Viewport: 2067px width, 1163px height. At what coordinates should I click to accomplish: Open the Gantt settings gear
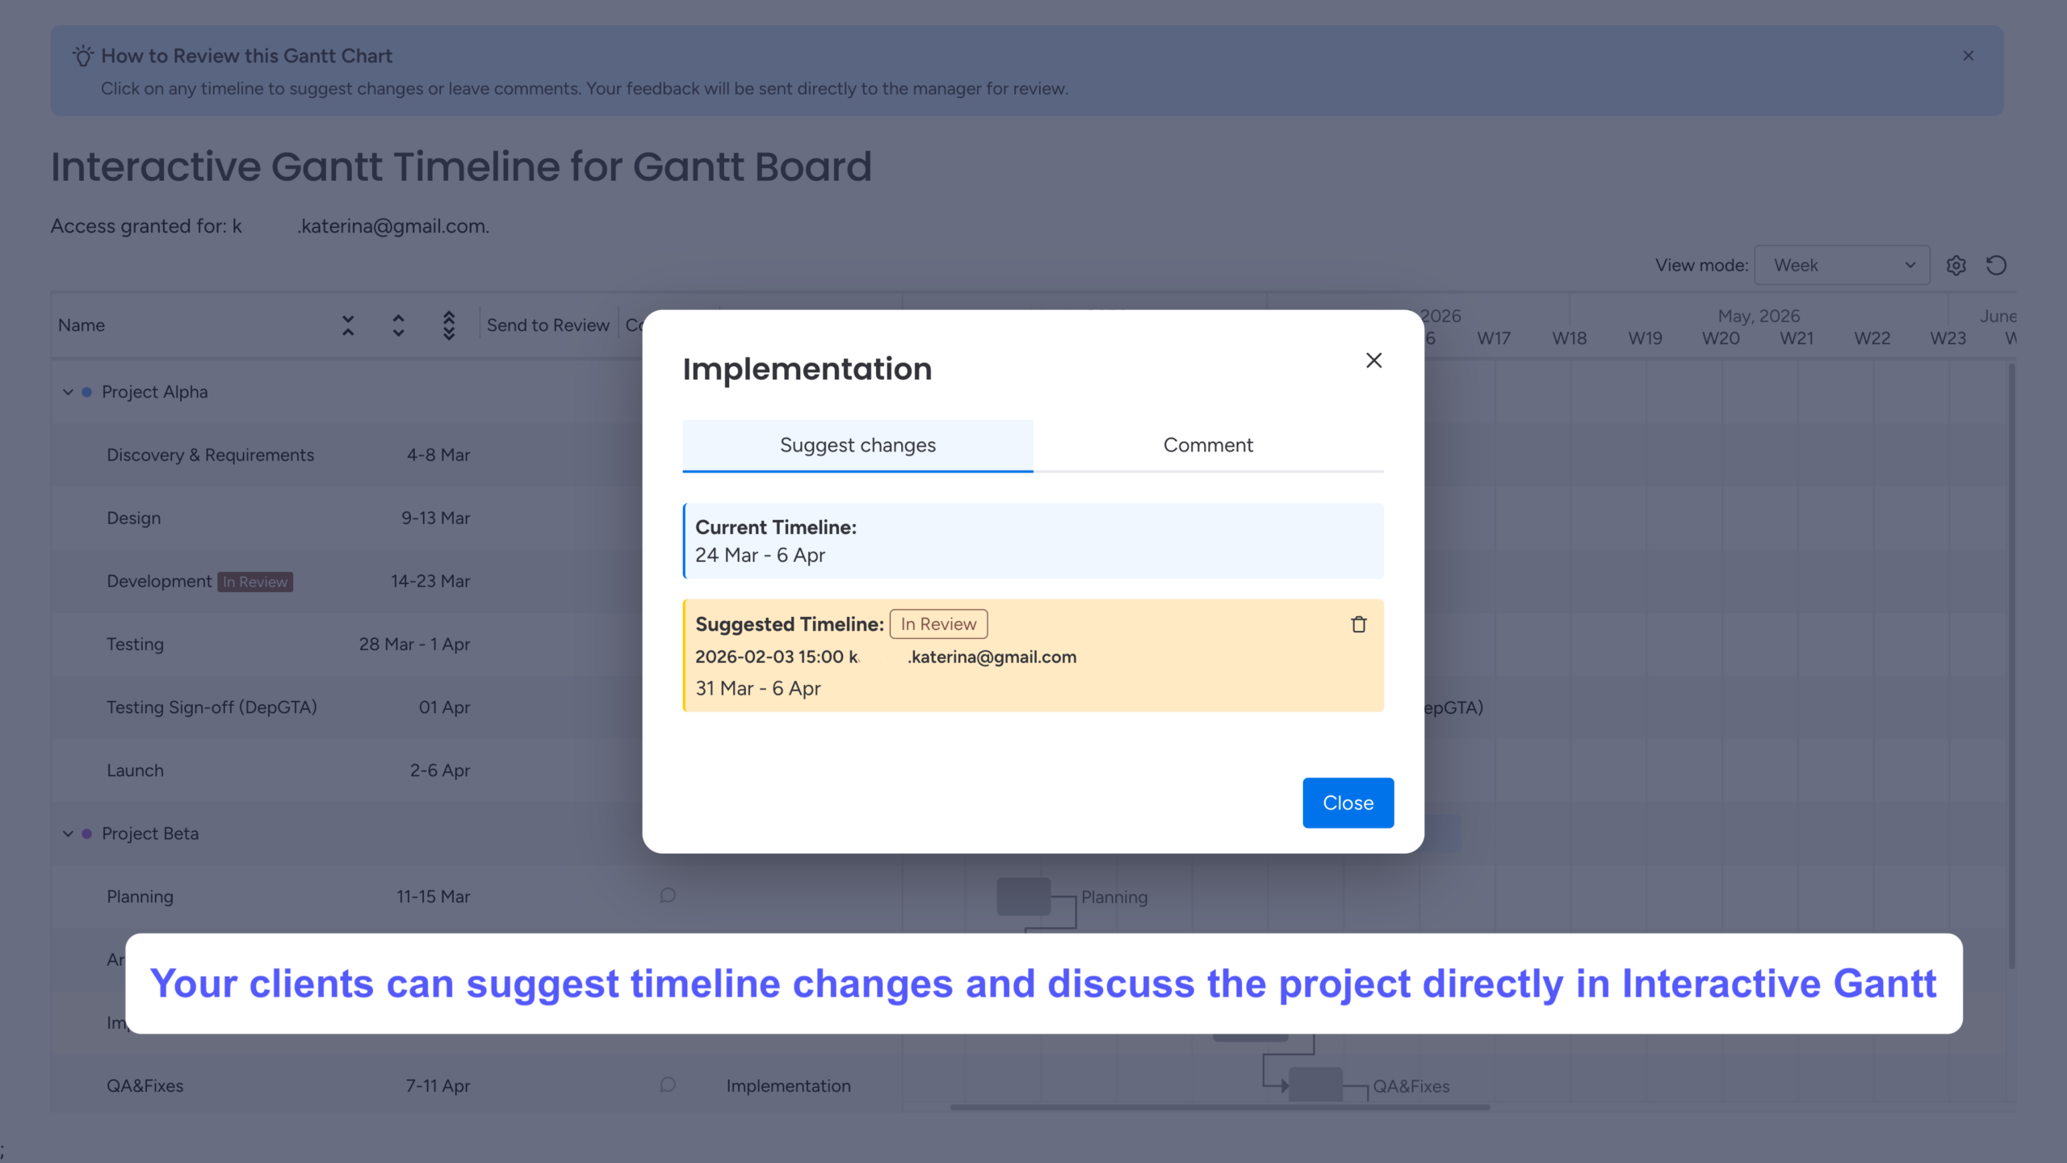click(1956, 265)
